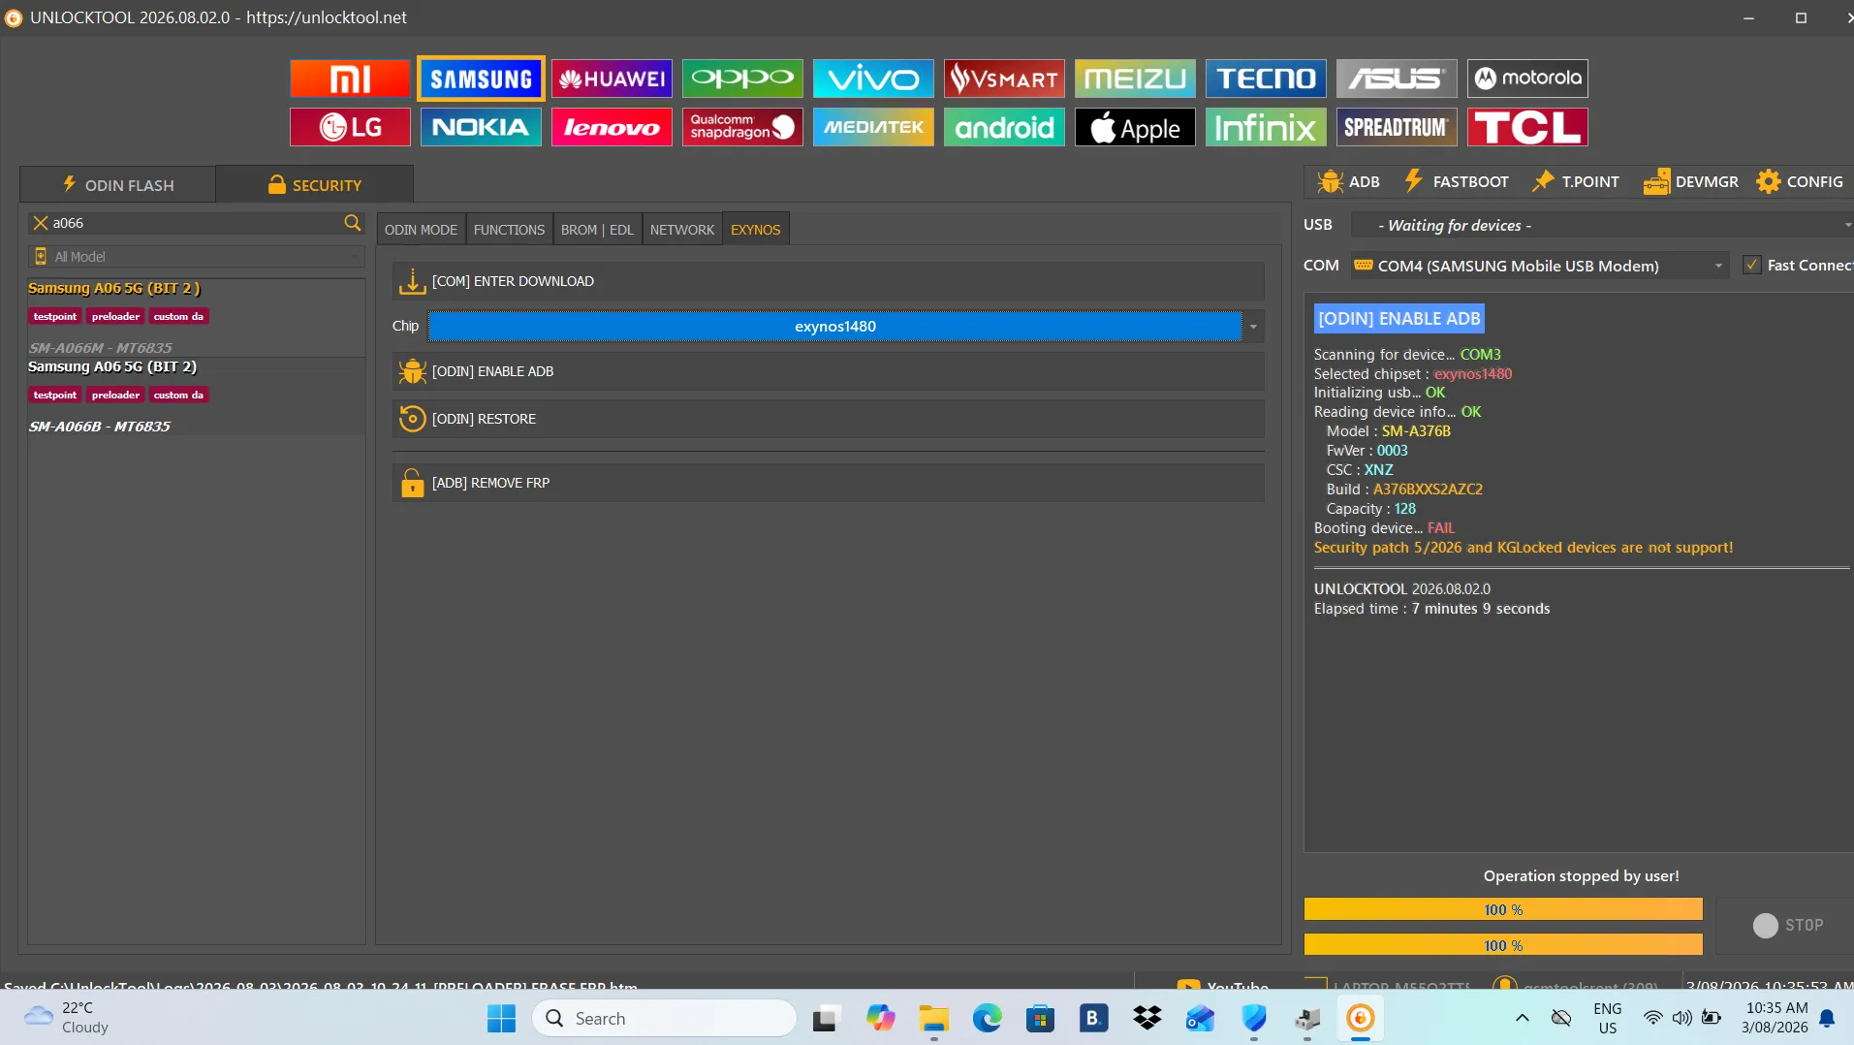The image size is (1854, 1045).
Task: Open Microsoft Edge from the taskbar
Action: click(987, 1019)
